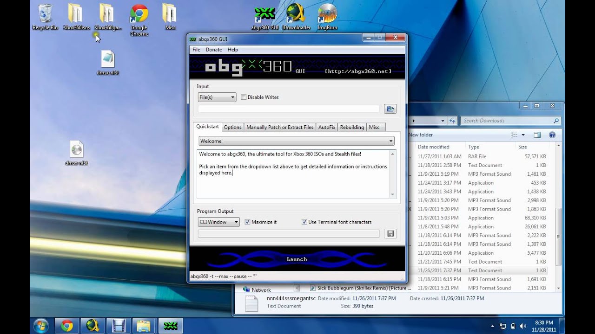595x334 pixels.
Task: Sort by Type column header
Action: pos(474,147)
